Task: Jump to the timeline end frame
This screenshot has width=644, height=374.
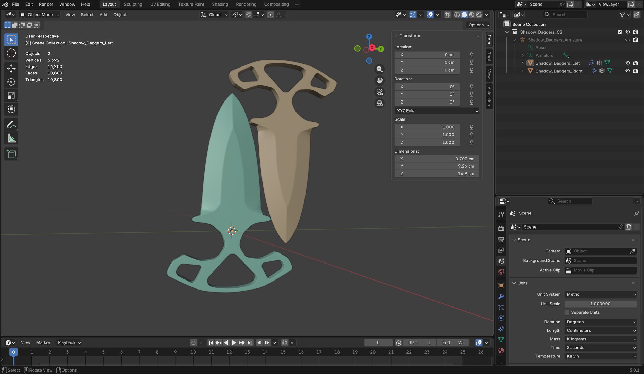Action: point(249,342)
